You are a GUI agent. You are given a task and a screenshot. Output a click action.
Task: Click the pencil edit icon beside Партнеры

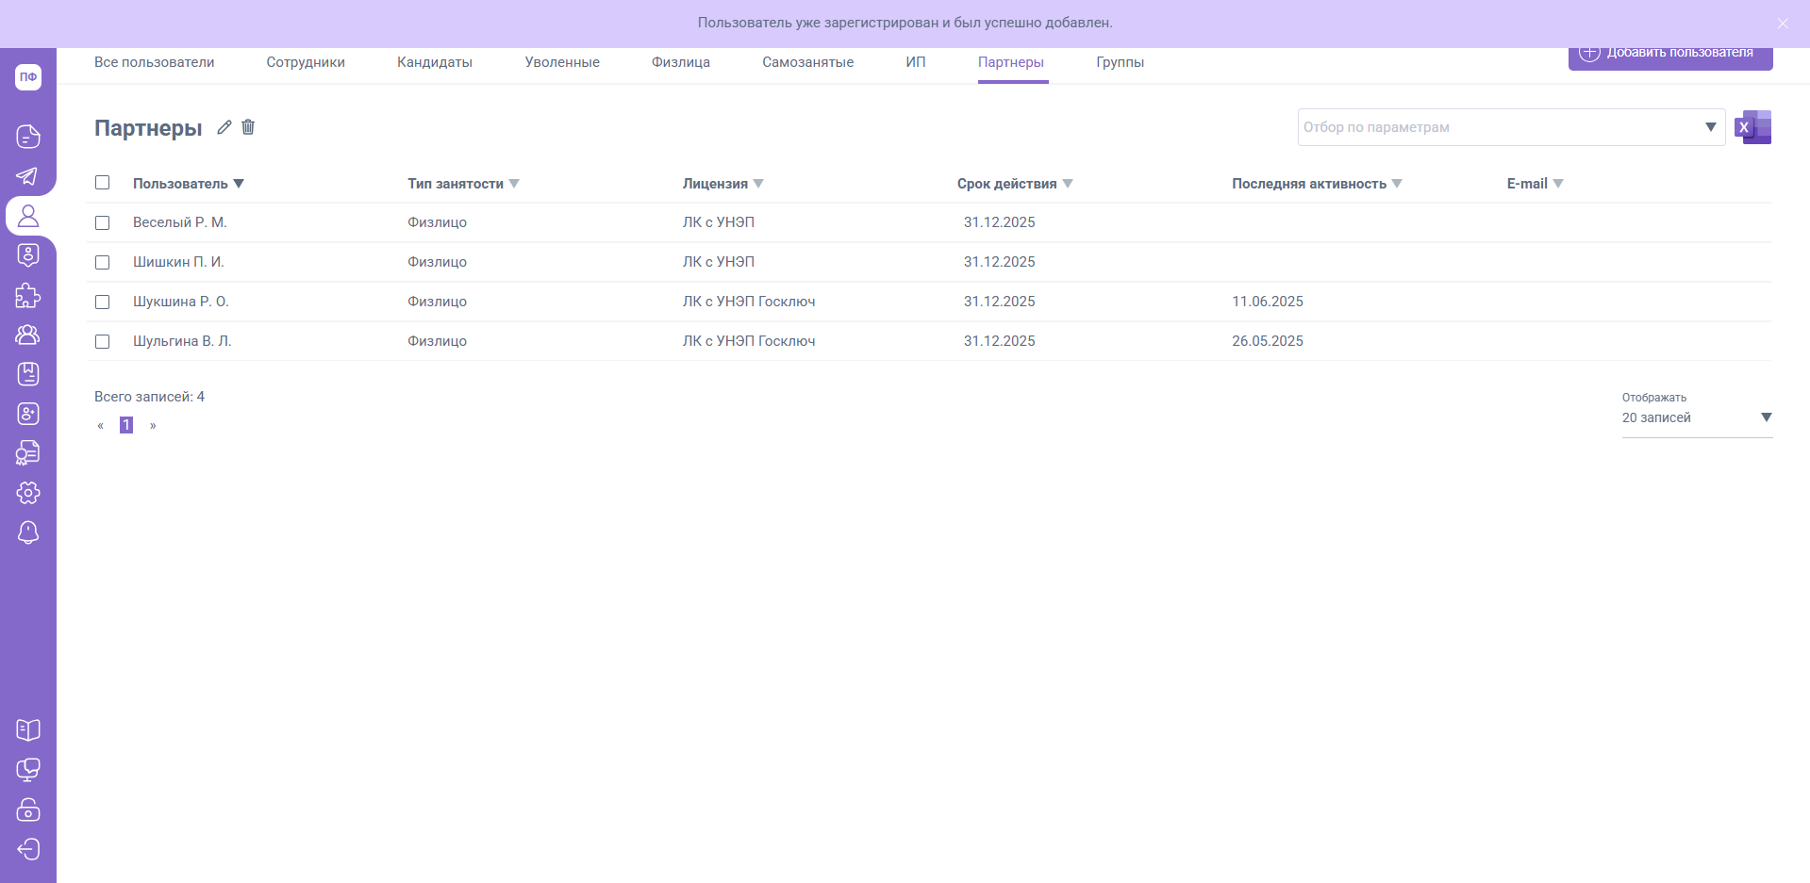(x=224, y=127)
